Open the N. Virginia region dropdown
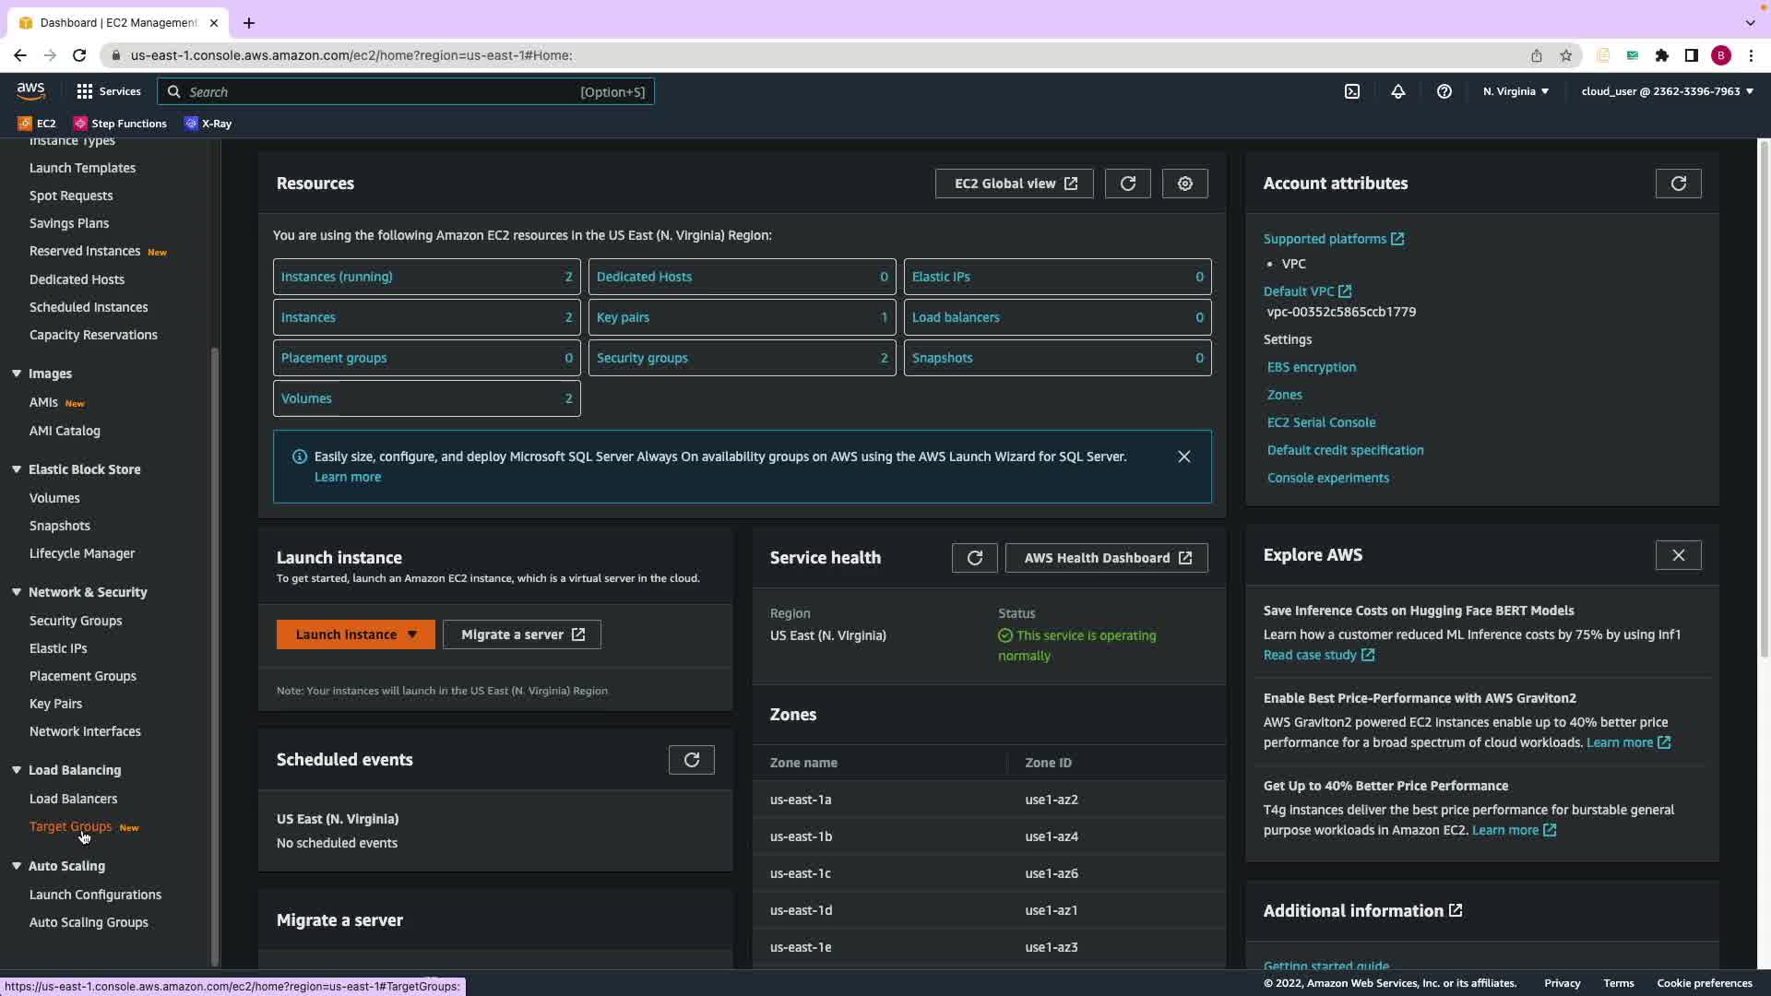The width and height of the screenshot is (1771, 996). 1515,91
